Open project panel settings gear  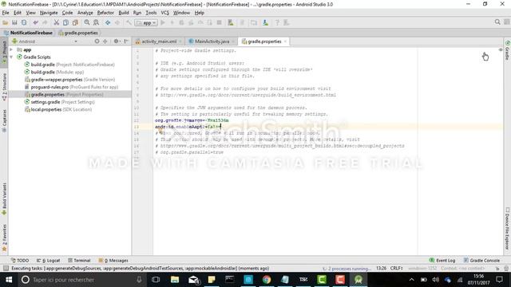coord(117,41)
